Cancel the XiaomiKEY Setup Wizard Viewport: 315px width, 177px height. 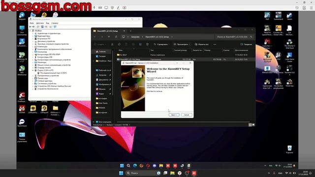tap(187, 115)
